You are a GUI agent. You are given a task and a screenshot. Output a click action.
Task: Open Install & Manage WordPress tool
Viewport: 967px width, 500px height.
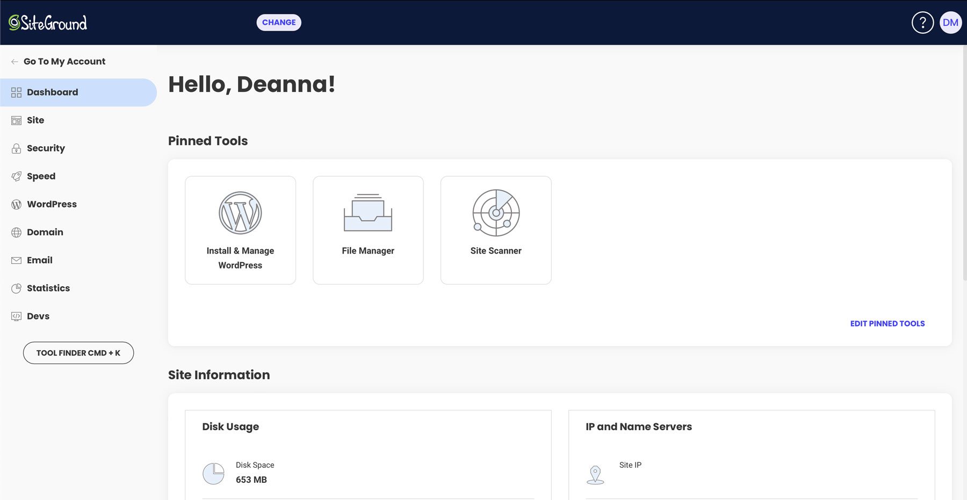[x=240, y=230]
